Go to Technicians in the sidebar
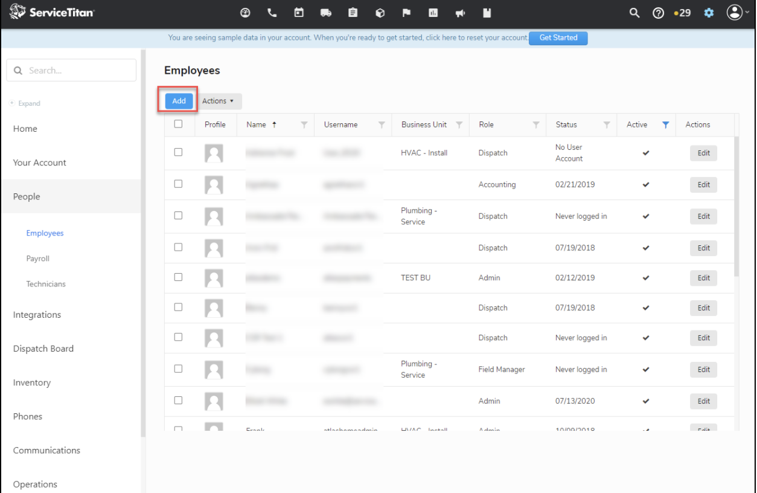Viewport: 757px width, 493px height. click(46, 284)
